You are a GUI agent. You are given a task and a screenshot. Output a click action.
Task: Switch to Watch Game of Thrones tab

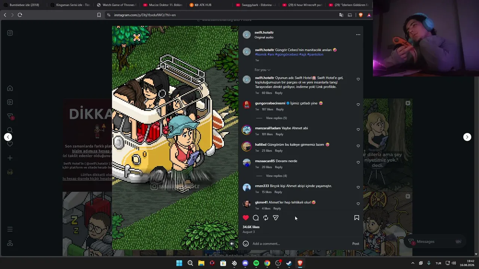click(117, 5)
